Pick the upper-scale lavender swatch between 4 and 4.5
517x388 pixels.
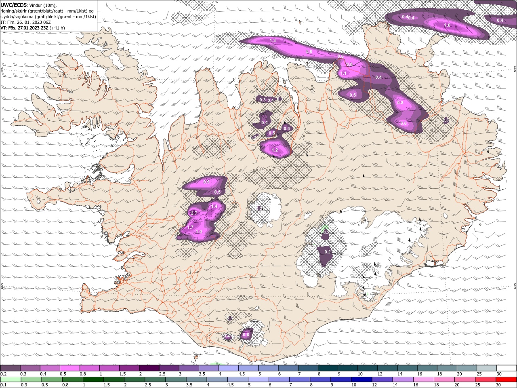(x=229, y=368)
